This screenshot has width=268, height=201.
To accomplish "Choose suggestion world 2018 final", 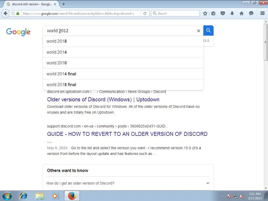I will [x=123, y=85].
